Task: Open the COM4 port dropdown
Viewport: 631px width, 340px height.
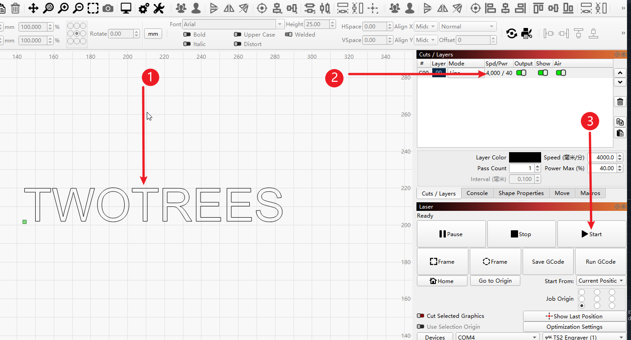Action: click(x=497, y=337)
